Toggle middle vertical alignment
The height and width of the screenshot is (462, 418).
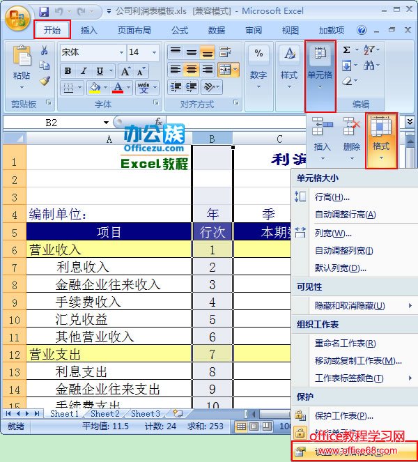192,52
